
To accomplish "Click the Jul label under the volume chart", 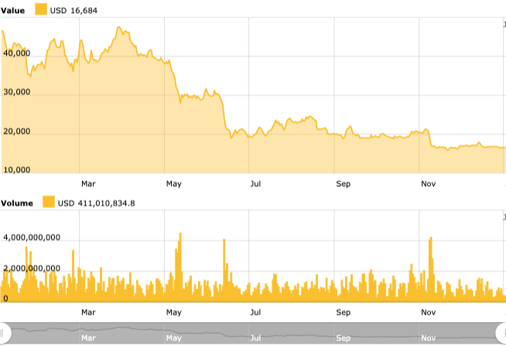I will 255,312.
